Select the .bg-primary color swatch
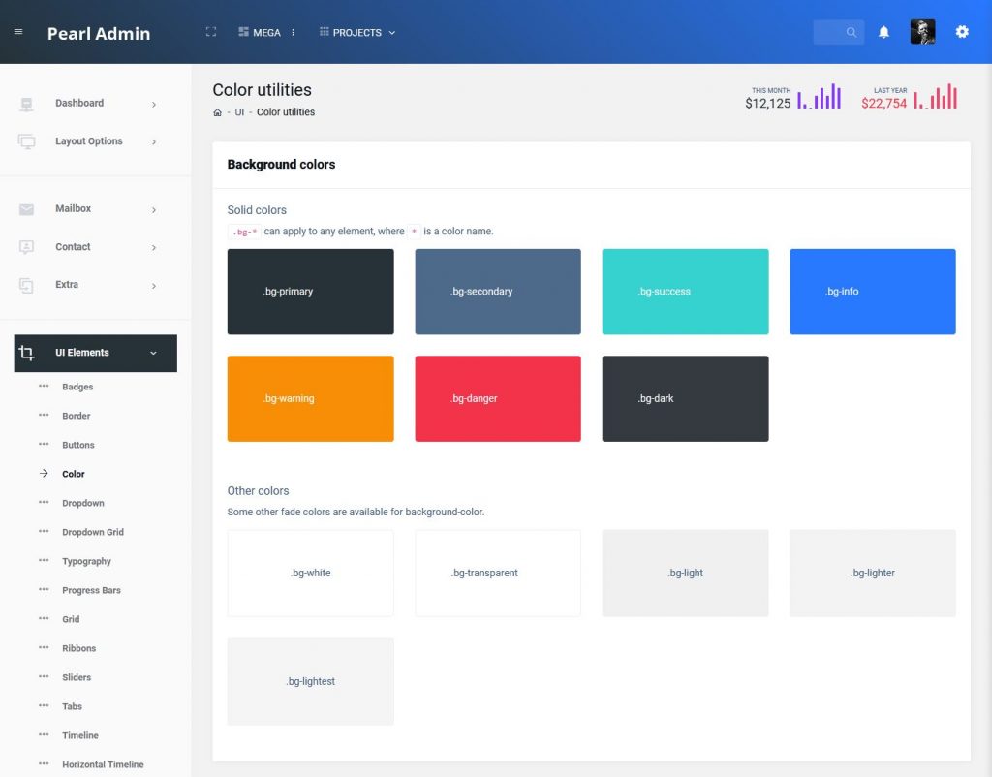This screenshot has height=777, width=992. (x=311, y=292)
